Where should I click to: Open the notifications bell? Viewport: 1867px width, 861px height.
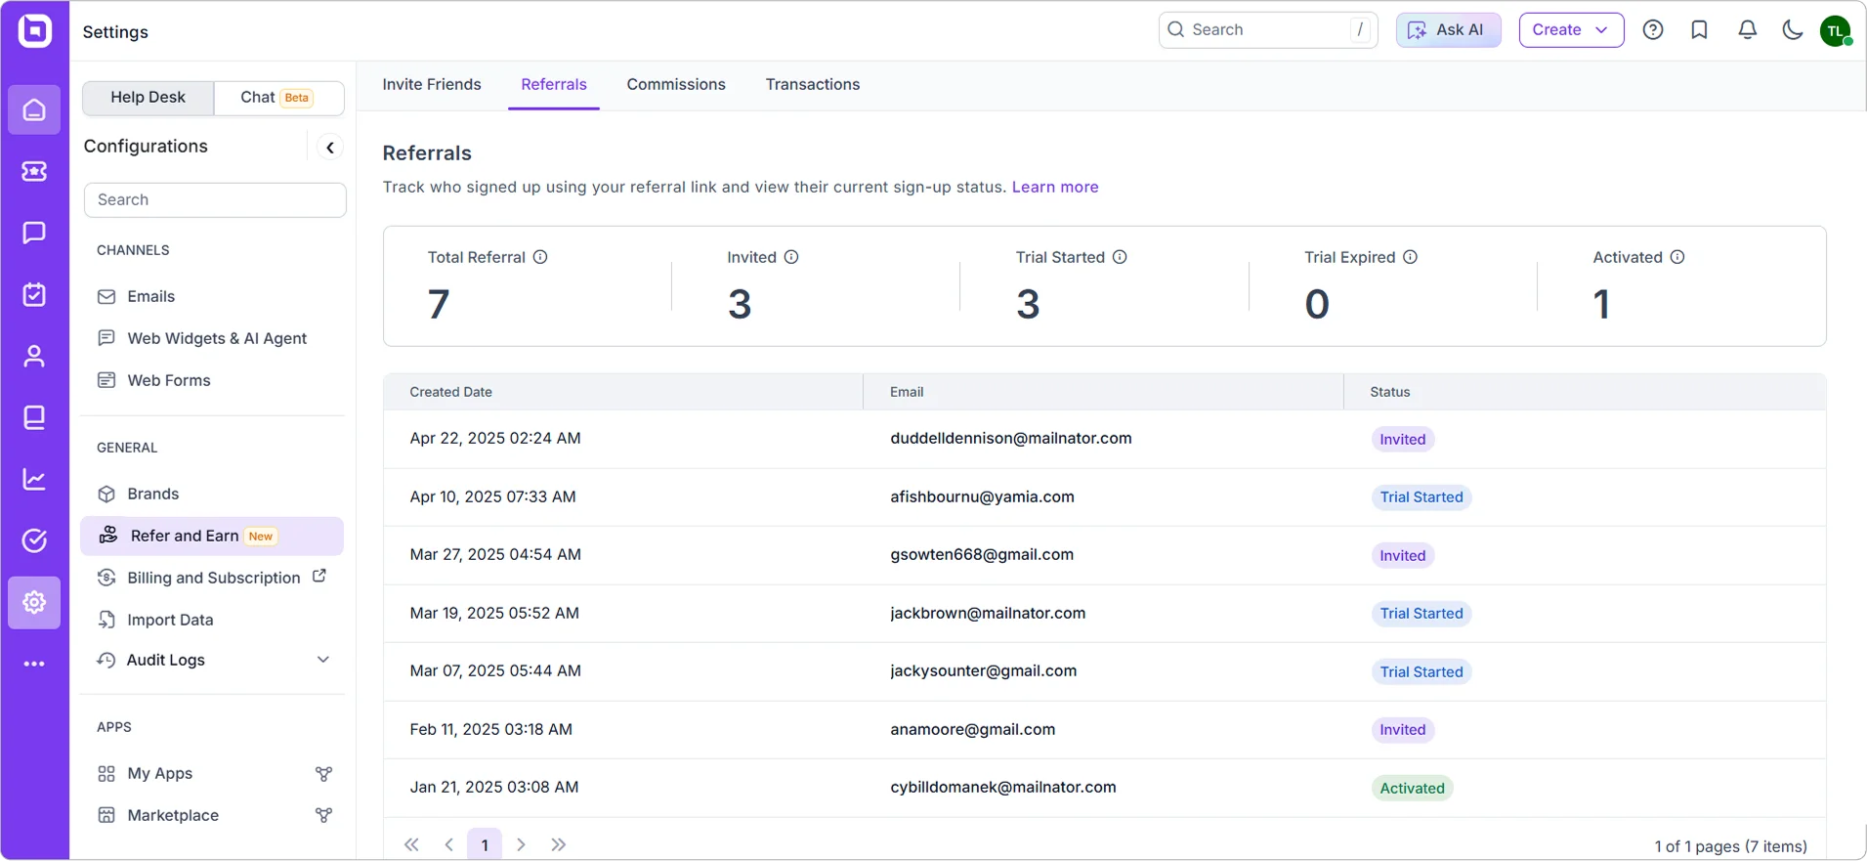(1748, 30)
